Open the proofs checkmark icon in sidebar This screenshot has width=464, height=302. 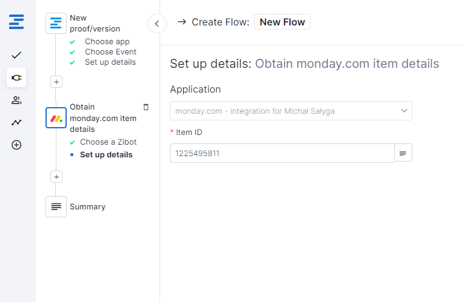[x=16, y=55]
